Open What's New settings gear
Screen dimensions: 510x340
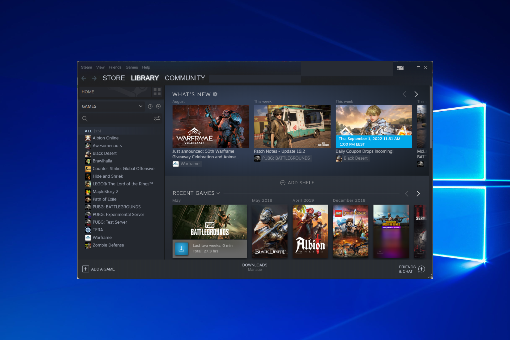point(215,94)
